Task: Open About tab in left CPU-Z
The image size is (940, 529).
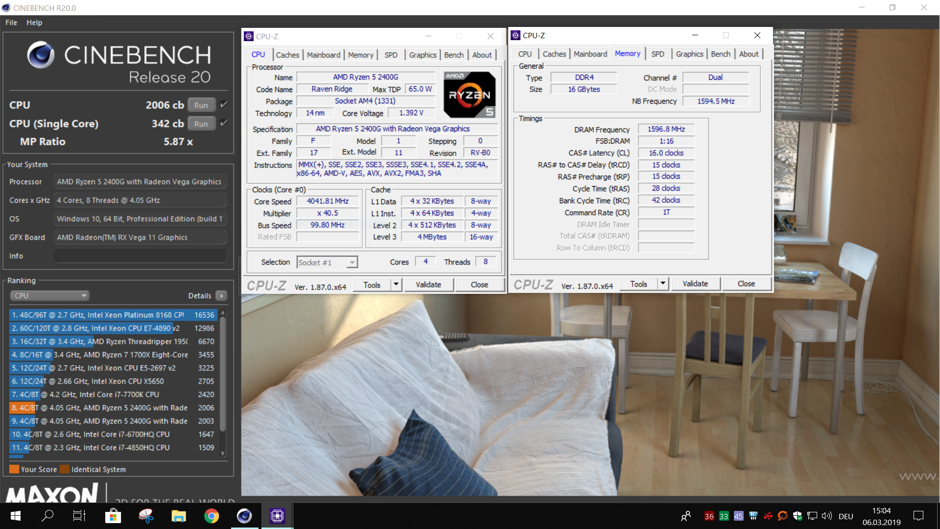Action: pos(482,55)
